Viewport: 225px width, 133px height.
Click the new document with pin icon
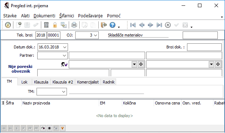click(x=19, y=25)
